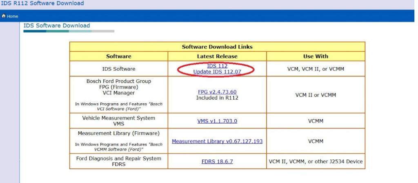Download the IDS 112 release

click(x=217, y=65)
